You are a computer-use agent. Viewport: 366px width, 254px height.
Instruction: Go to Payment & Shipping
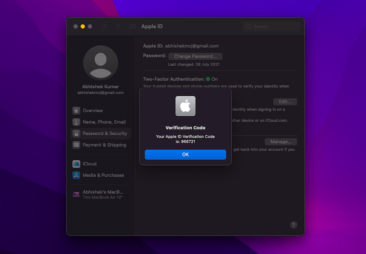101,145
